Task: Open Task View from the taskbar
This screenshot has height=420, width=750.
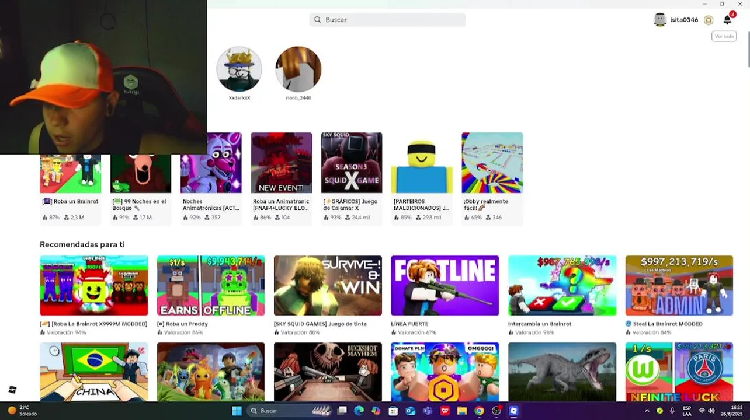Action: (342, 411)
